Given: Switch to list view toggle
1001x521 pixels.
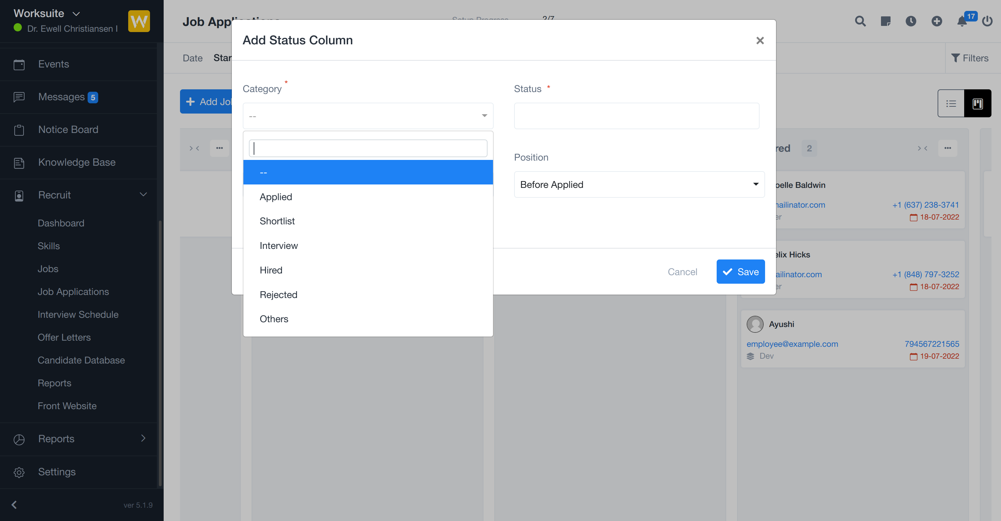Looking at the screenshot, I should coord(951,103).
